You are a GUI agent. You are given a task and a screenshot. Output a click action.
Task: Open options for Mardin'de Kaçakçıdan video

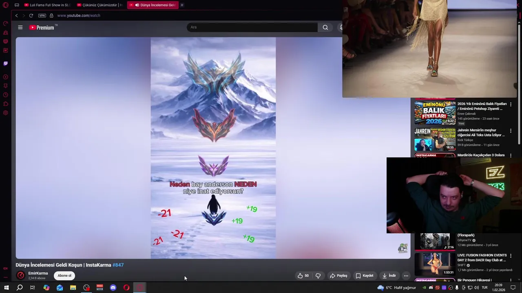(x=511, y=155)
